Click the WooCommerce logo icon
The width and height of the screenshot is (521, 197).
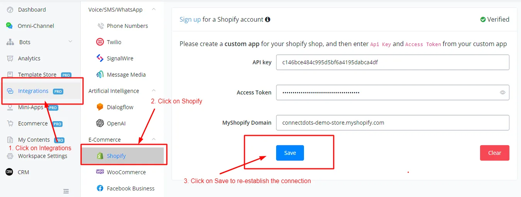click(100, 172)
